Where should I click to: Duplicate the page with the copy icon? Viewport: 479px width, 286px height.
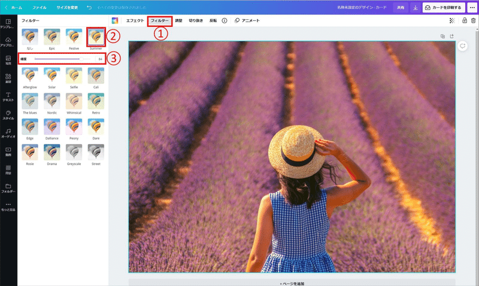tap(442, 36)
